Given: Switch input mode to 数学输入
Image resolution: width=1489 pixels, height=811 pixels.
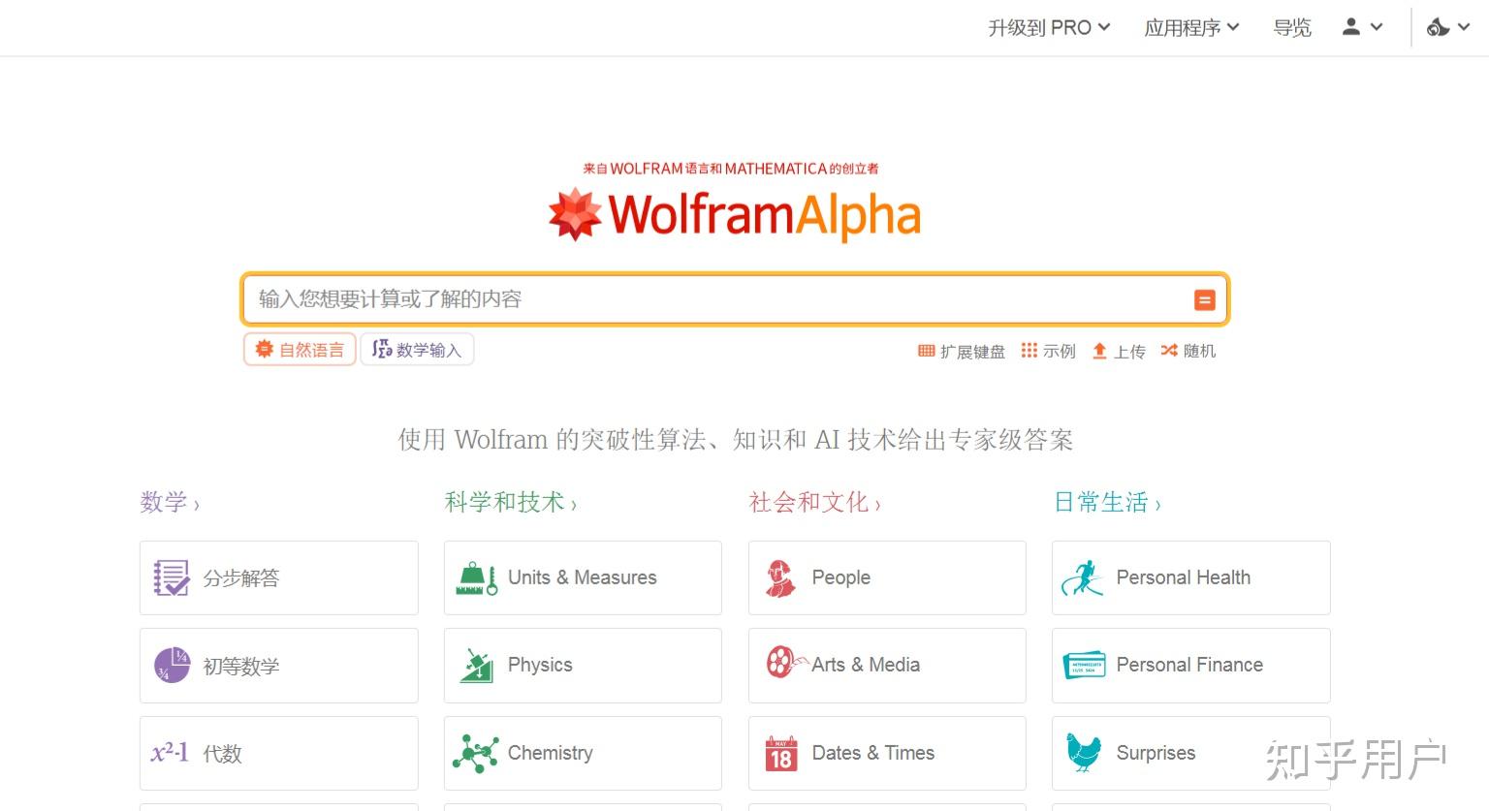Looking at the screenshot, I should pyautogui.click(x=417, y=349).
